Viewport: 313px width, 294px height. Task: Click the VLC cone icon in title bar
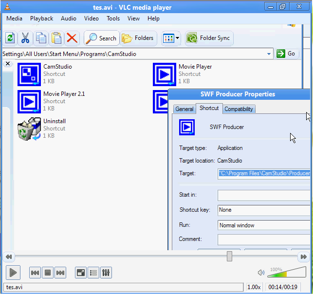tap(7, 7)
